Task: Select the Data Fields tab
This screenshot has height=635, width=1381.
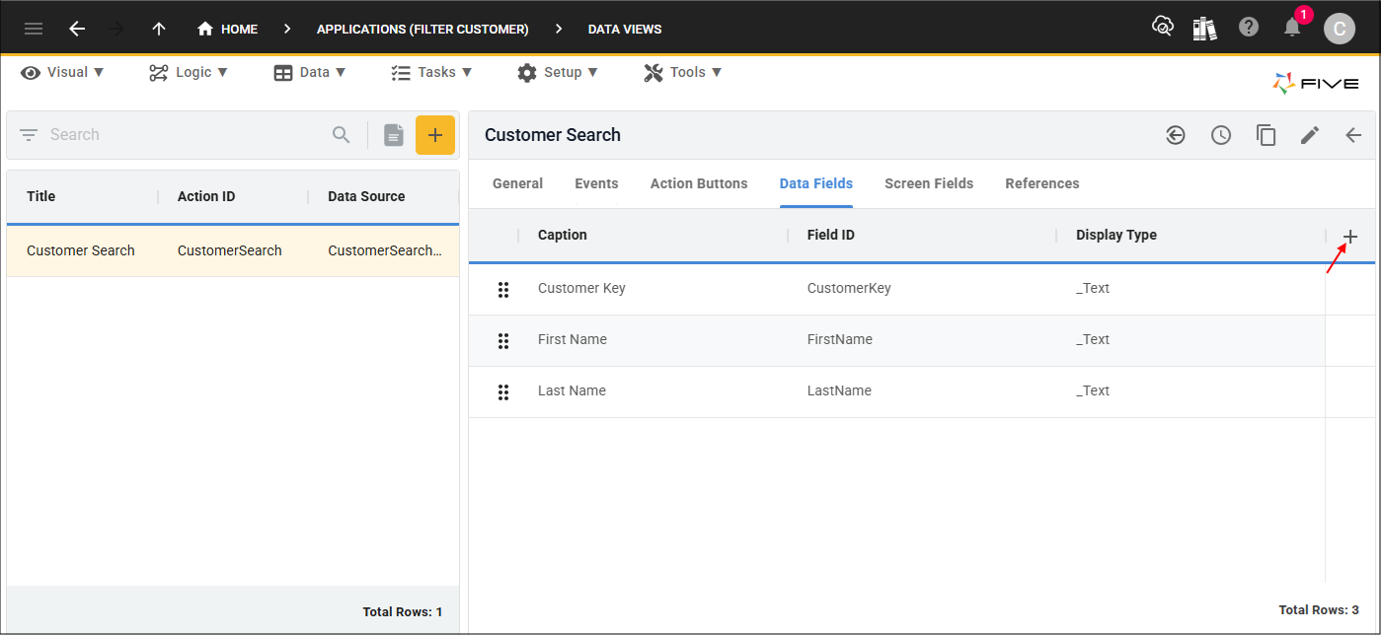Action: point(816,183)
